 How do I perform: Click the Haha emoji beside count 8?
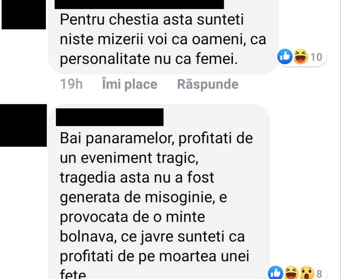291,273
